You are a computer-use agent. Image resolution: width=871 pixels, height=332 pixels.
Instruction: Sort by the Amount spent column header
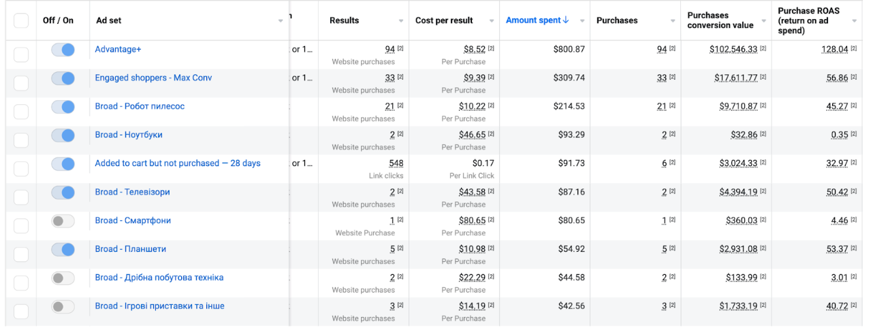tap(533, 20)
